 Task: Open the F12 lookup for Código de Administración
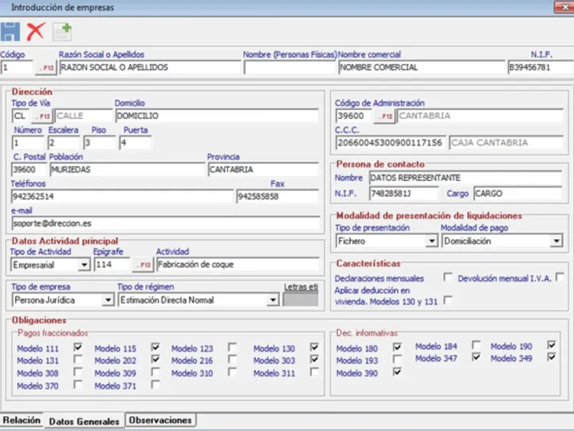click(385, 116)
